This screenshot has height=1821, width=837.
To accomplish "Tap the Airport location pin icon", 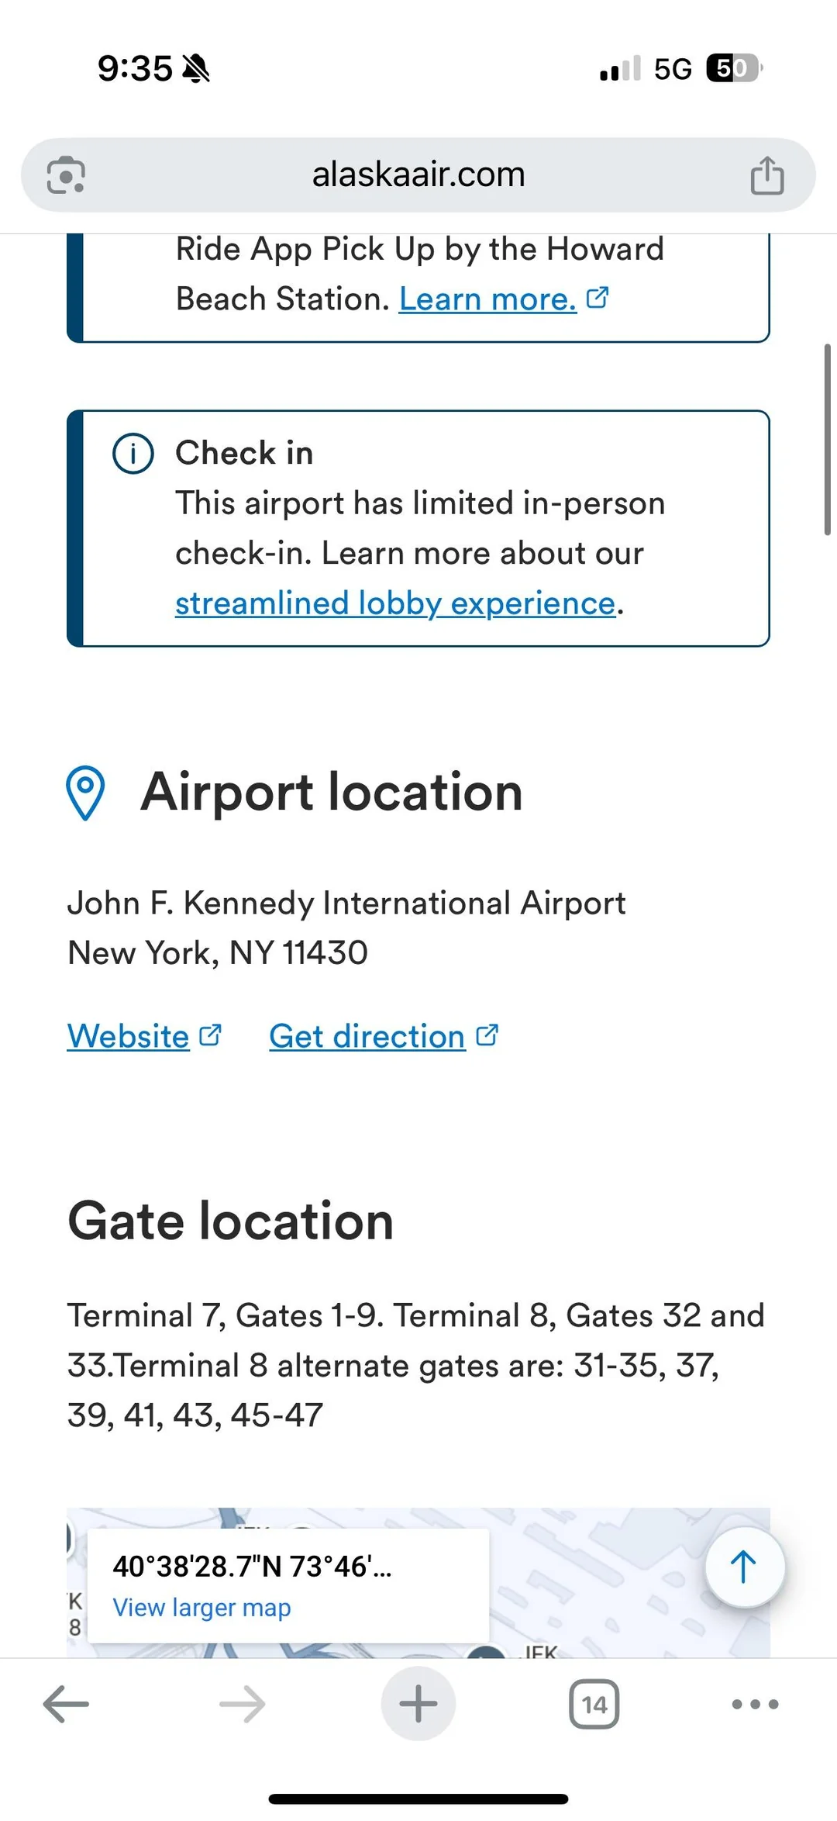I will point(86,793).
